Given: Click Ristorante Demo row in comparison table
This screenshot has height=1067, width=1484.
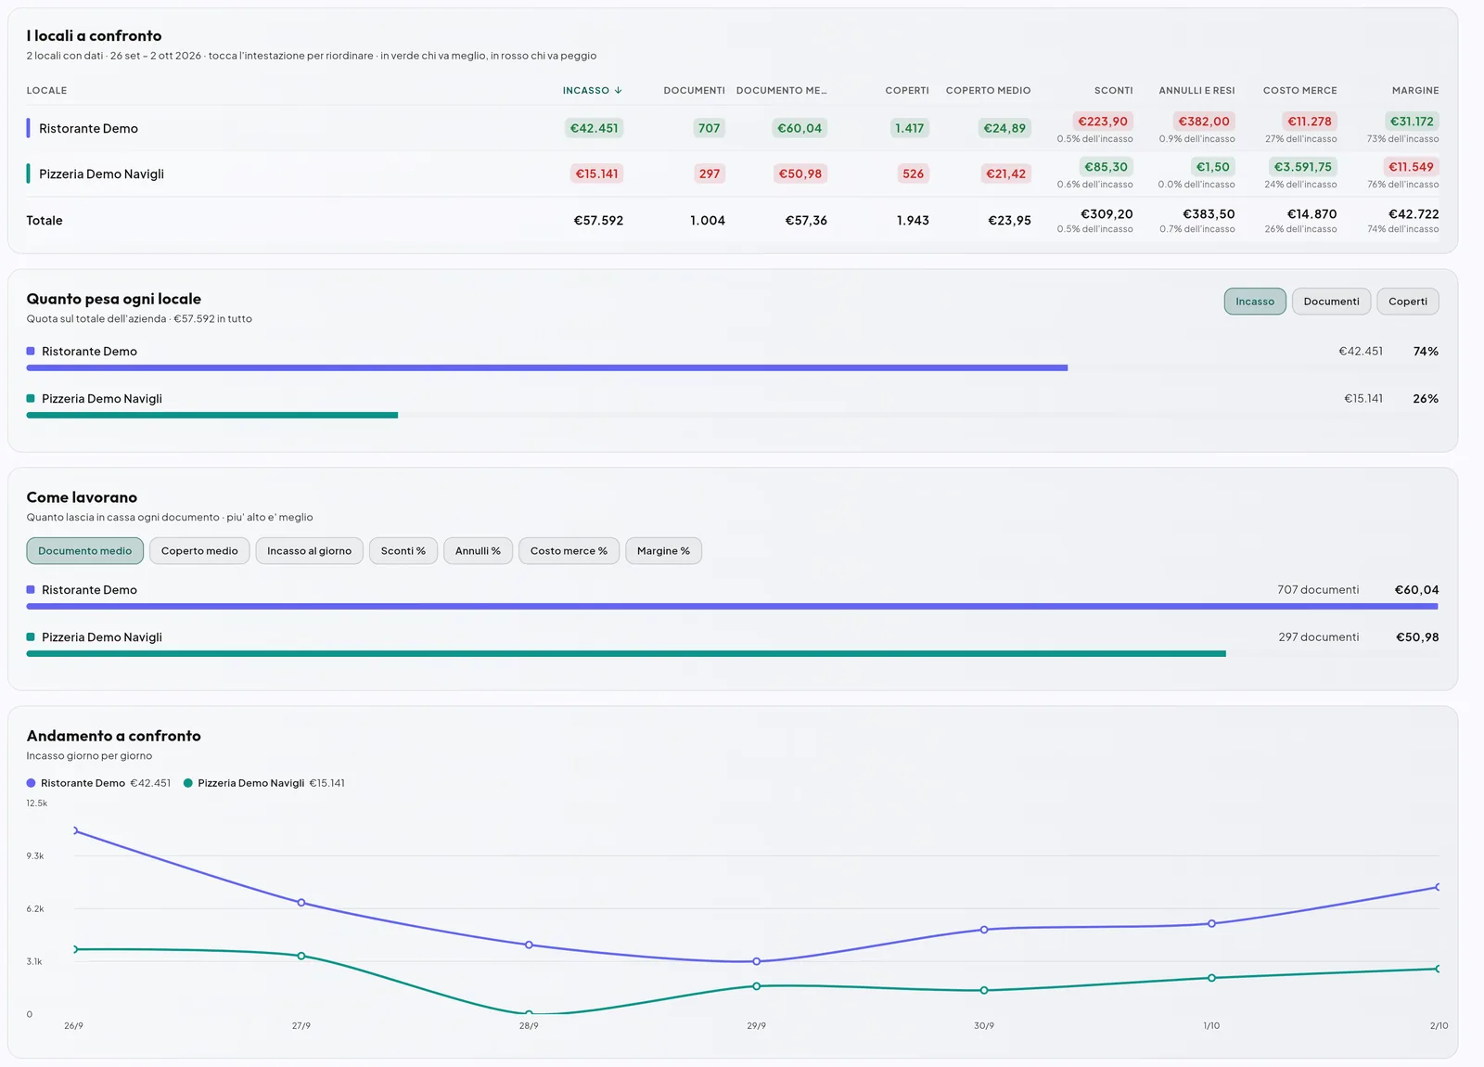Looking at the screenshot, I should (733, 128).
